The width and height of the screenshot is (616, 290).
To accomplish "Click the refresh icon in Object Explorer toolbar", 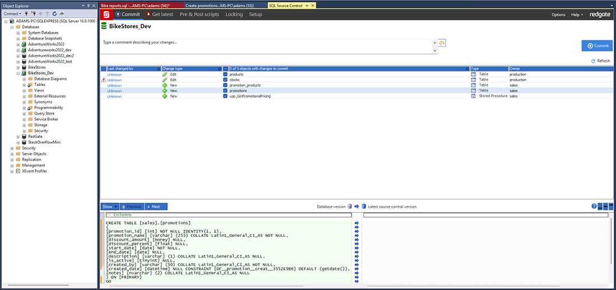I will [x=54, y=13].
